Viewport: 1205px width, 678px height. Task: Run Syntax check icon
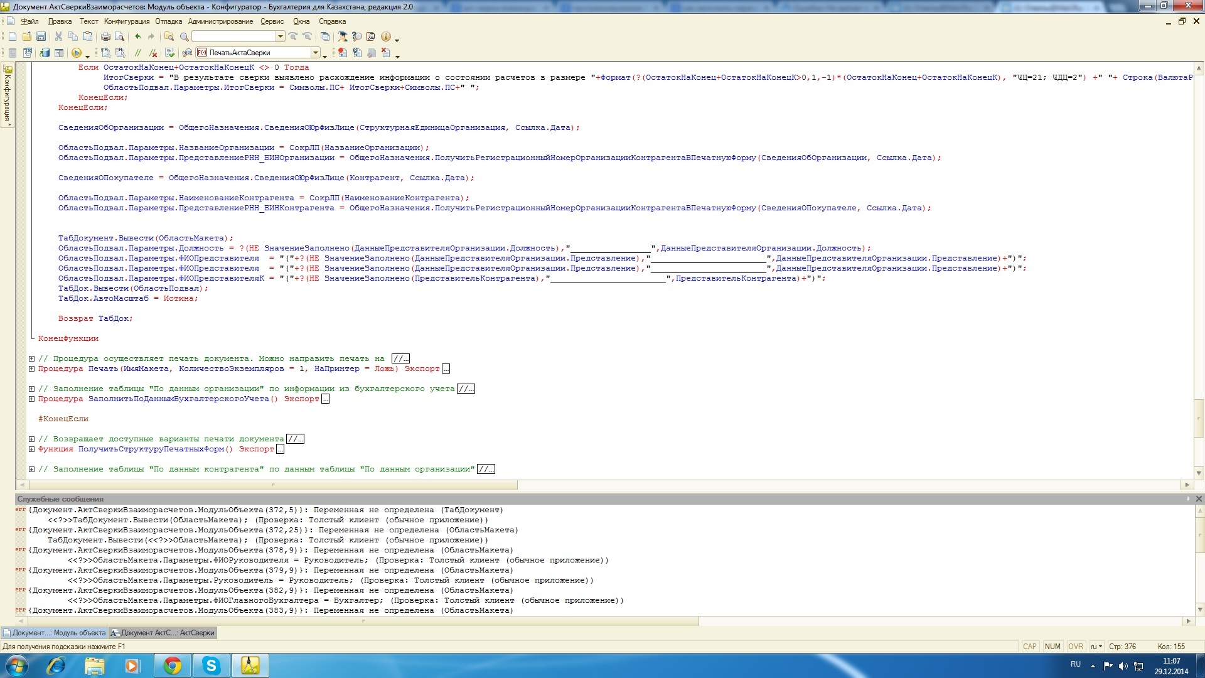click(x=169, y=53)
